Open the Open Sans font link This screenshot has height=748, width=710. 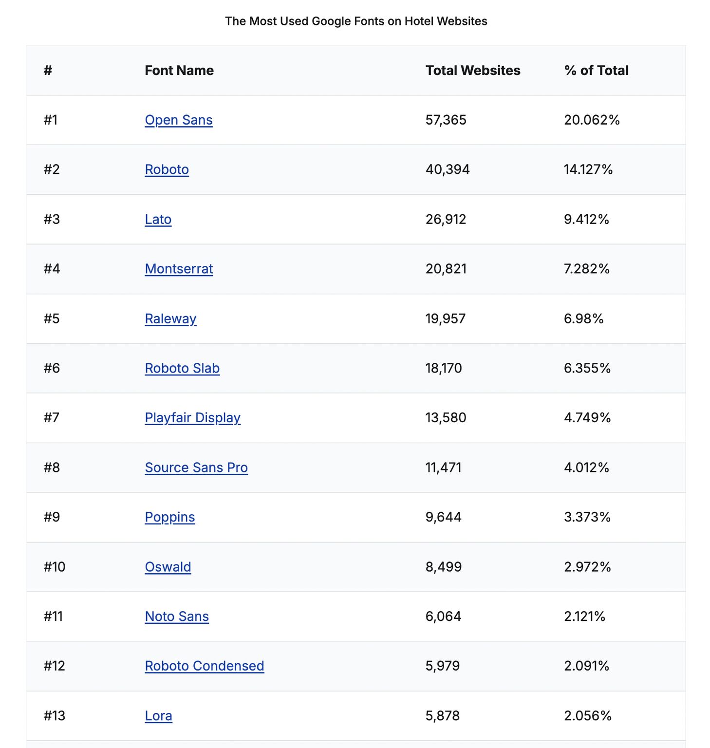[179, 120]
